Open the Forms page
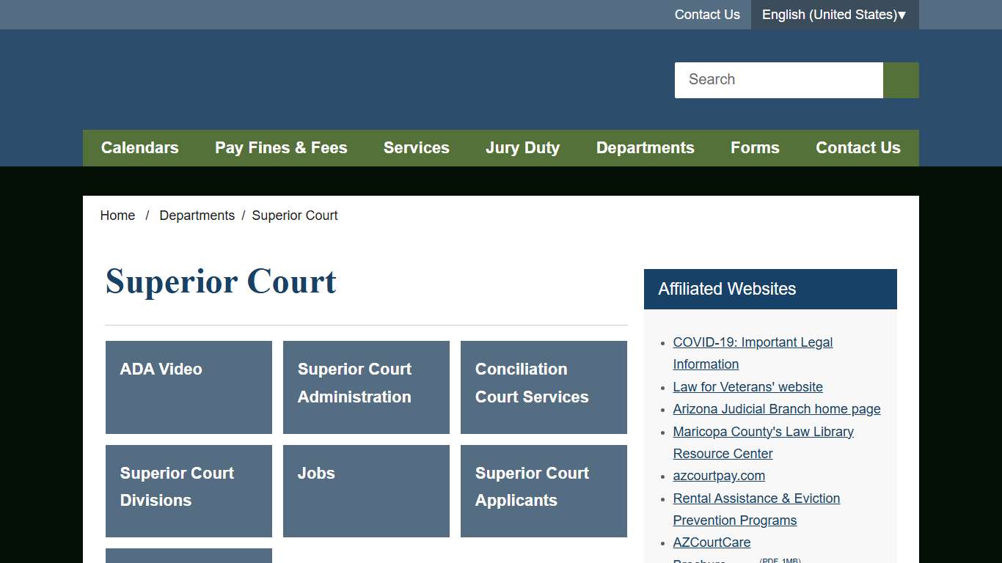This screenshot has width=1002, height=563. [x=755, y=147]
